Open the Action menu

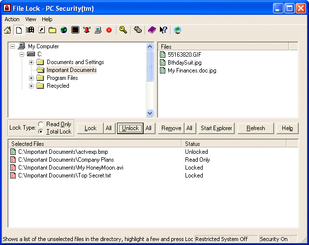(12, 19)
